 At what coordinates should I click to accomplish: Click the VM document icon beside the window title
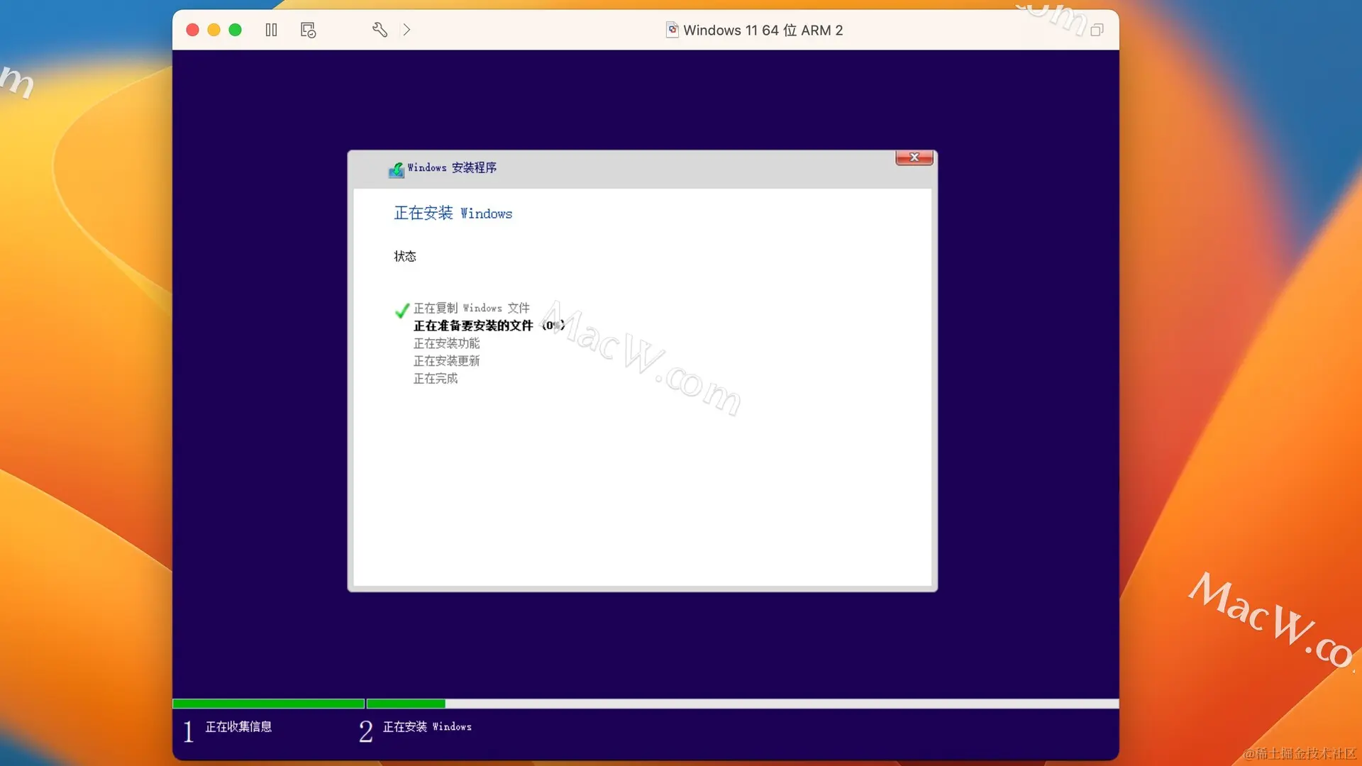coord(672,30)
